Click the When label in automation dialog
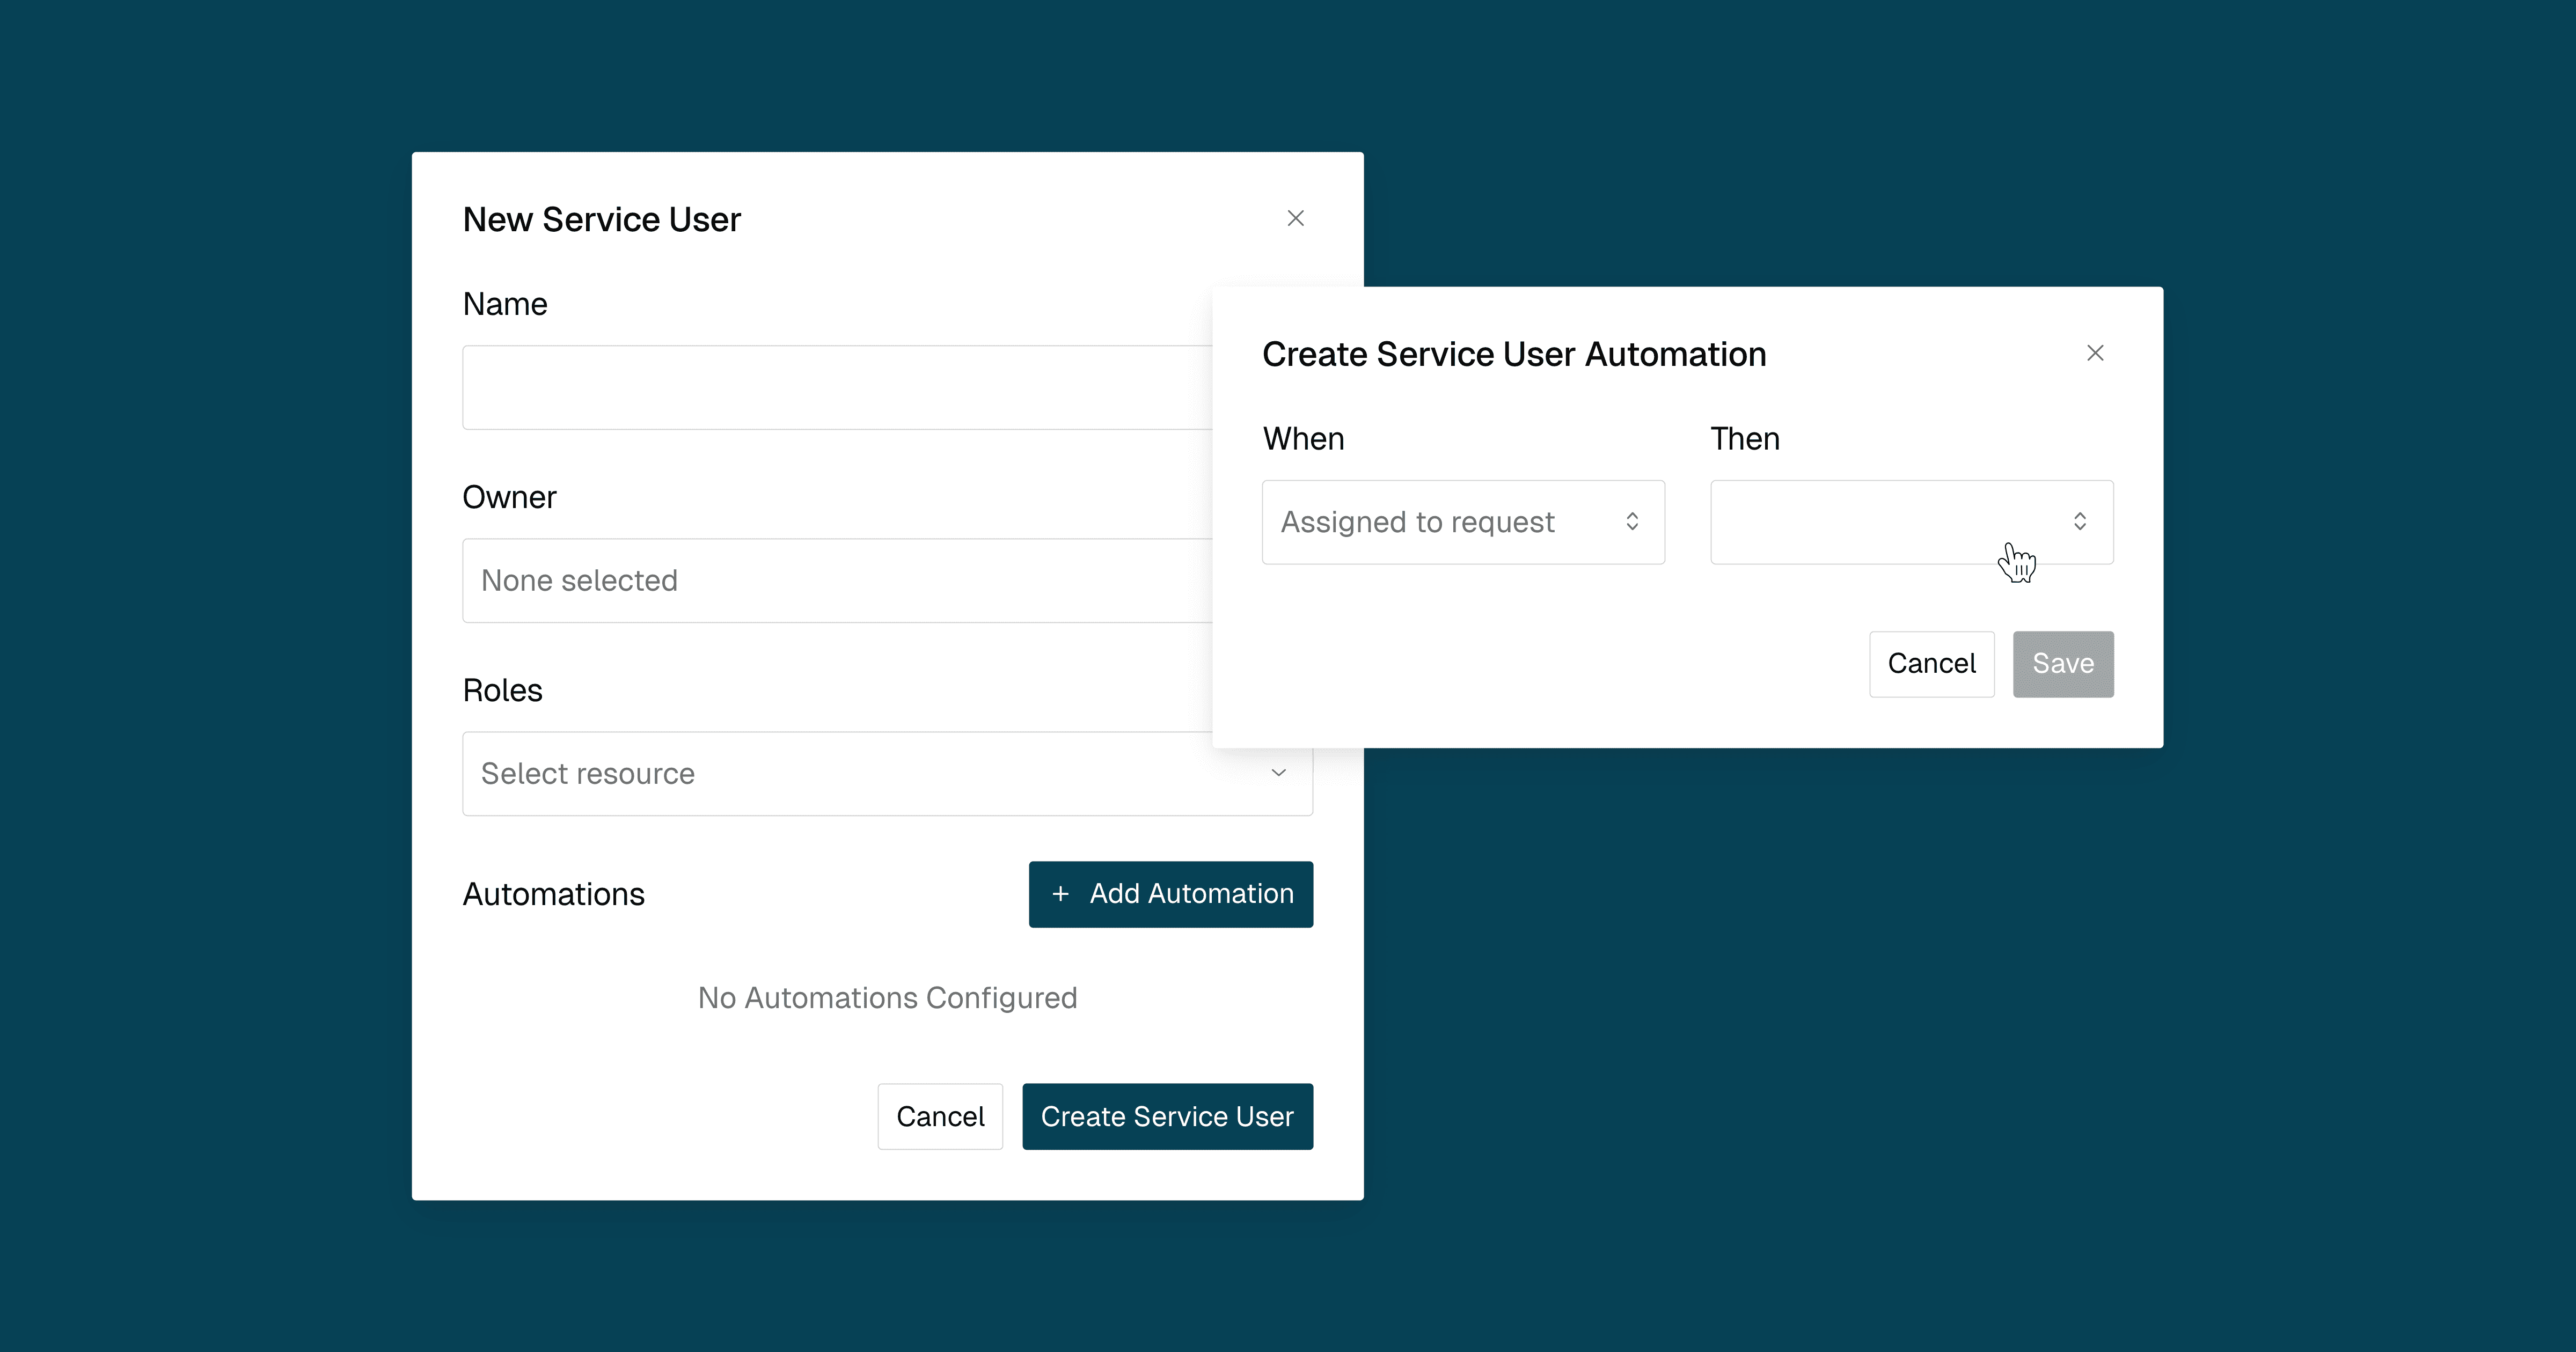2576x1352 pixels. coord(1303,439)
